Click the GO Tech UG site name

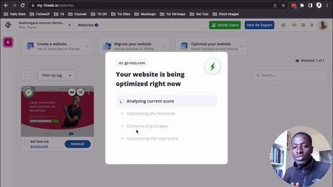(x=40, y=141)
